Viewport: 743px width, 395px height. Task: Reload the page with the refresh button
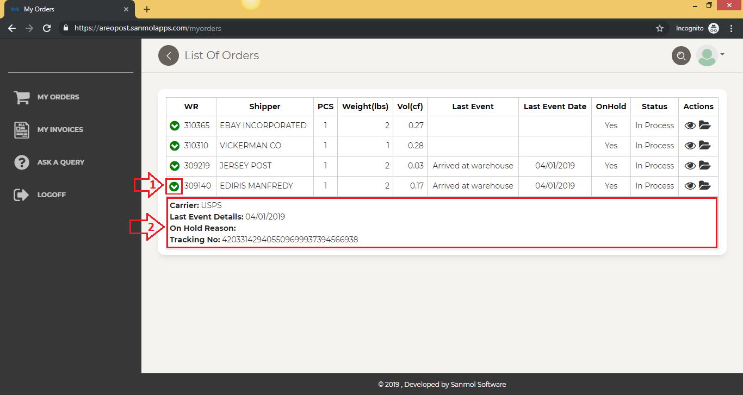pos(47,28)
